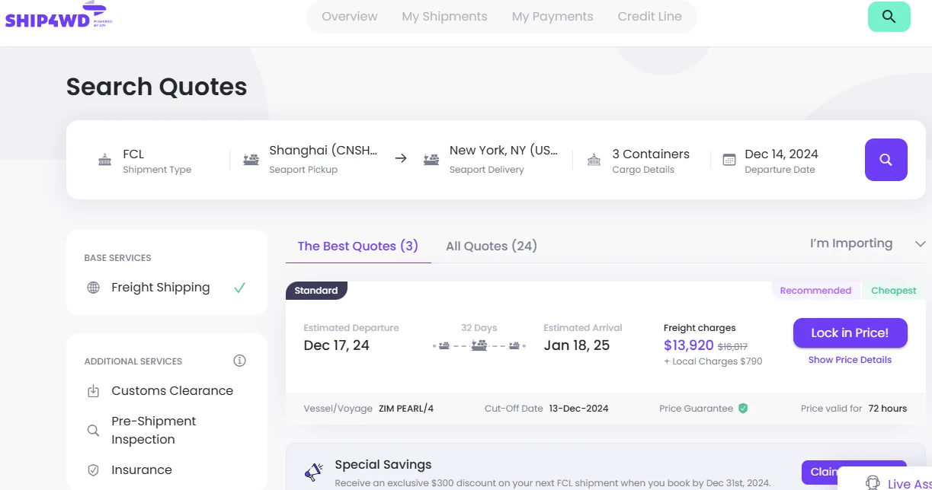Open the Show Price Details link
The height and width of the screenshot is (490, 932).
(x=850, y=360)
